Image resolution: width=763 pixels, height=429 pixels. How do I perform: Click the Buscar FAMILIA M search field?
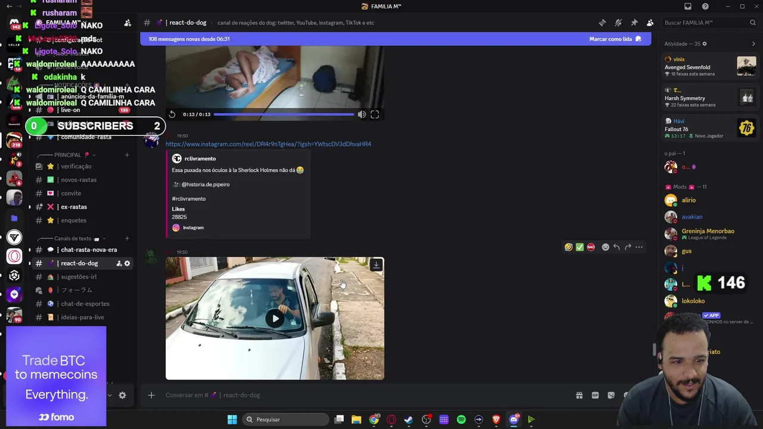pos(709,23)
